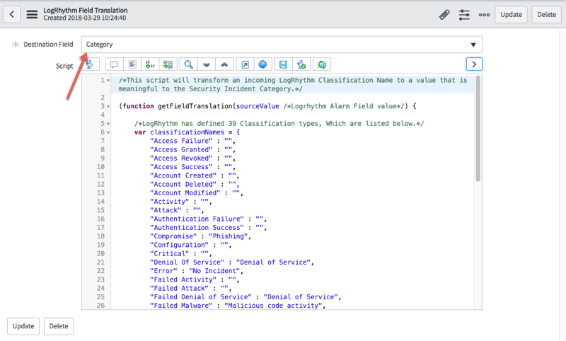
Task: Run the script syntax check
Action: [301, 64]
